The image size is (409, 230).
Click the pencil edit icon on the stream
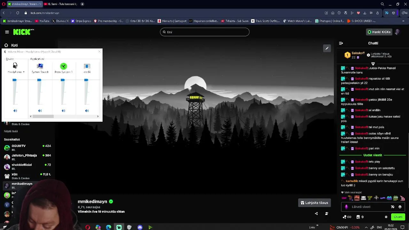tap(327, 48)
